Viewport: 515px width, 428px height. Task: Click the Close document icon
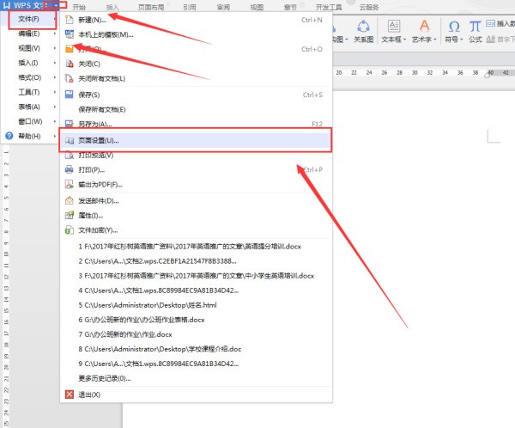pos(70,64)
